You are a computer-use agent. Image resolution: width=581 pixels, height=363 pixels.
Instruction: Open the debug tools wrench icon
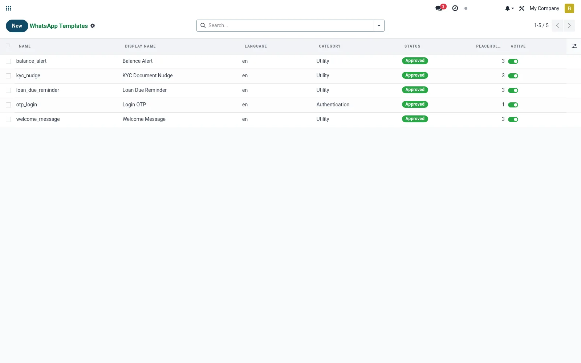tap(522, 8)
